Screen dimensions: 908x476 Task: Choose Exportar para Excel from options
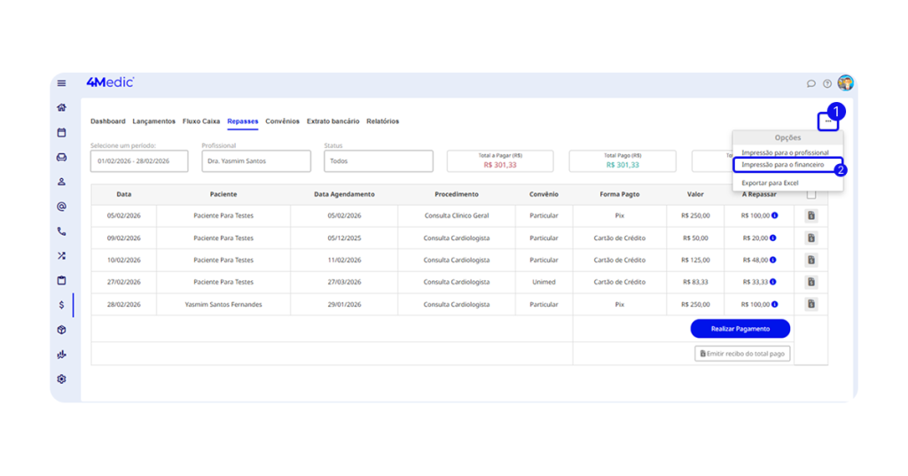tap(770, 183)
